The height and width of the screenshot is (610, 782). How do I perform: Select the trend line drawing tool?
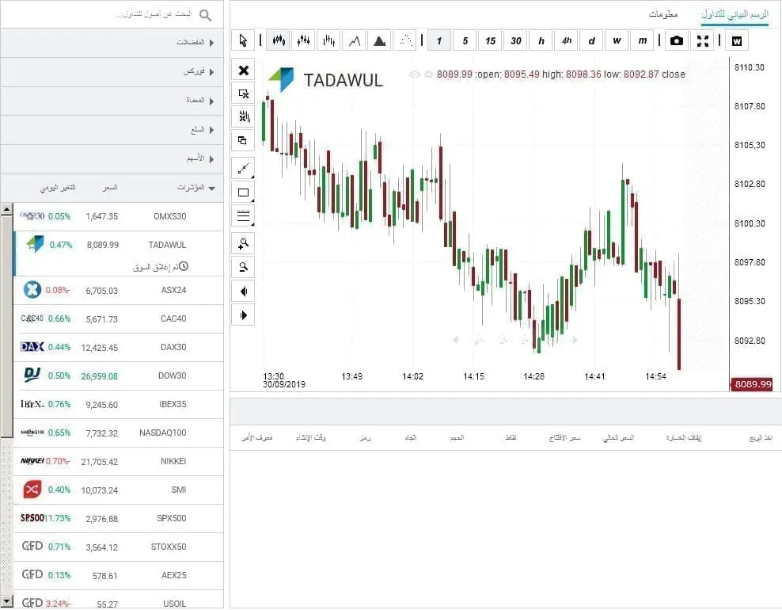tap(243, 168)
